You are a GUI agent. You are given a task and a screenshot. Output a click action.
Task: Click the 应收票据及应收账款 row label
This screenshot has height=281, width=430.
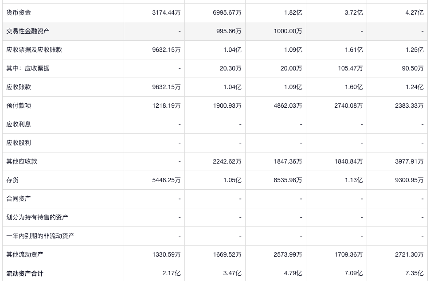[x=34, y=50]
